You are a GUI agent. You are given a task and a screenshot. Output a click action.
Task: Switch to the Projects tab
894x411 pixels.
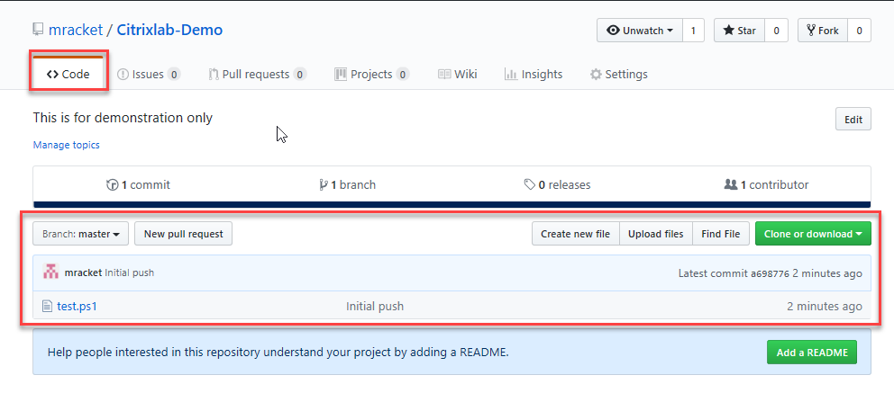tap(371, 74)
